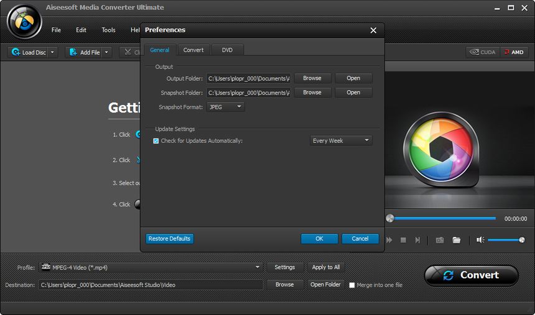The image size is (535, 315).
Task: Start conversion with Convert button
Action: coord(471,275)
